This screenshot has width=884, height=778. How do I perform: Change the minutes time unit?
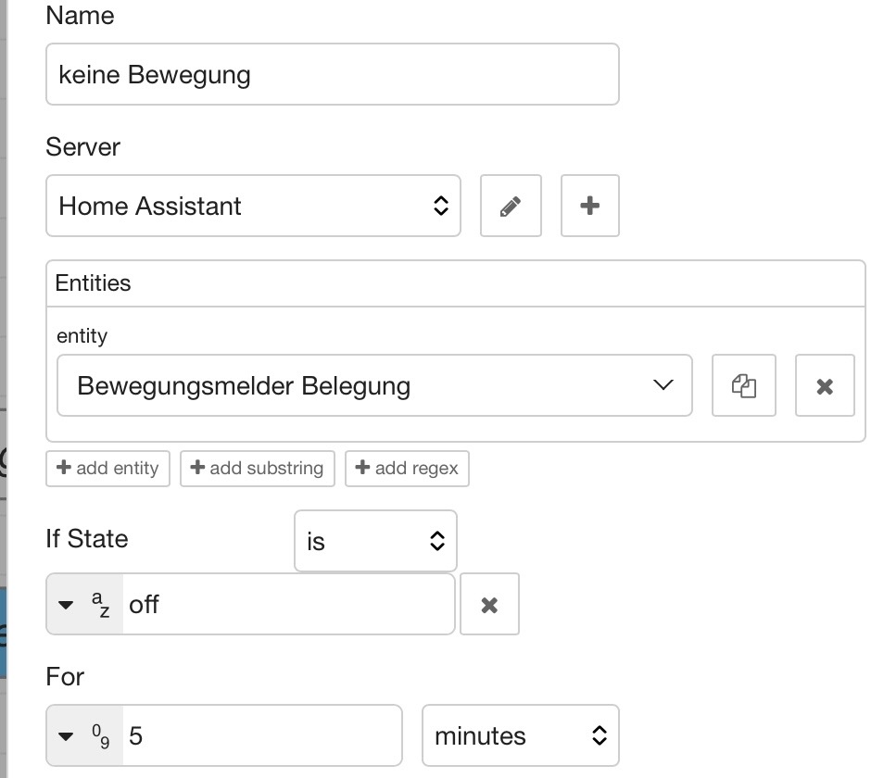[x=521, y=735]
